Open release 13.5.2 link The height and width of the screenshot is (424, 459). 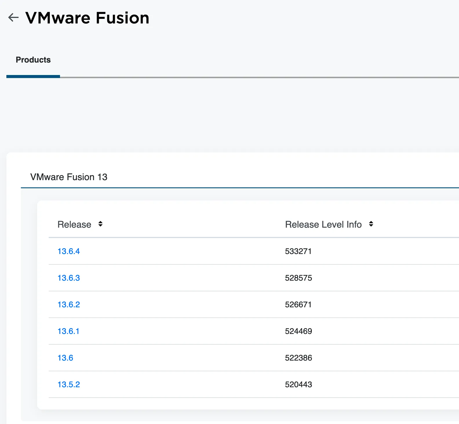point(69,384)
